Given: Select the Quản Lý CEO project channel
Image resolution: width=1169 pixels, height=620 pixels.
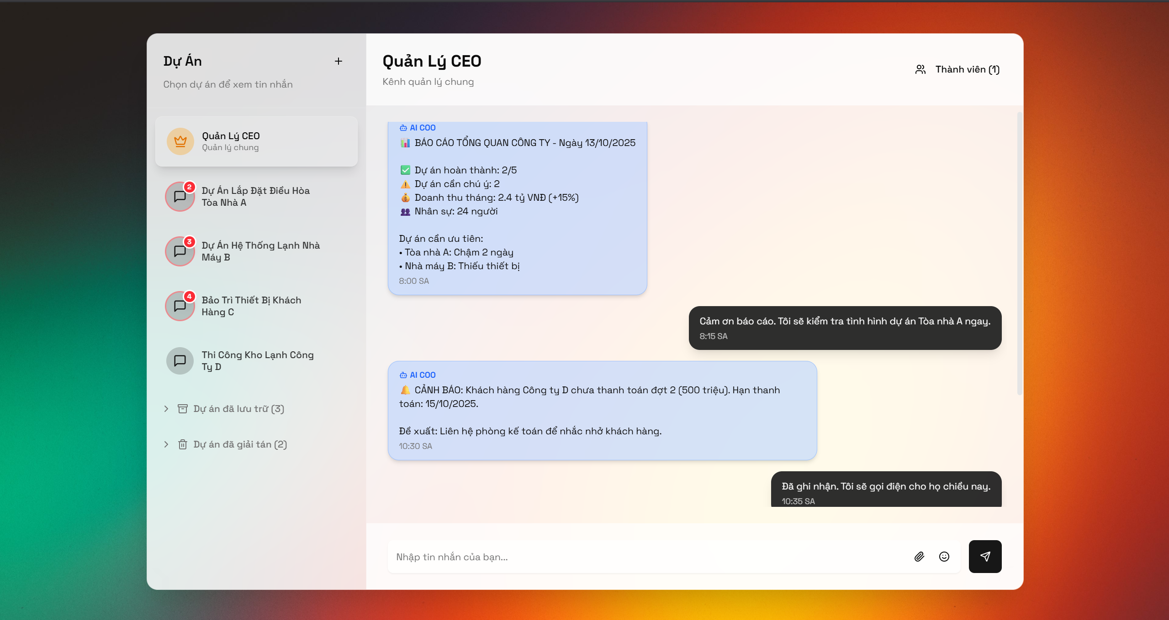Looking at the screenshot, I should click(x=256, y=141).
